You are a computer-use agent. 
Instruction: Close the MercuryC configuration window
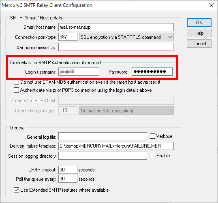pos(212,5)
